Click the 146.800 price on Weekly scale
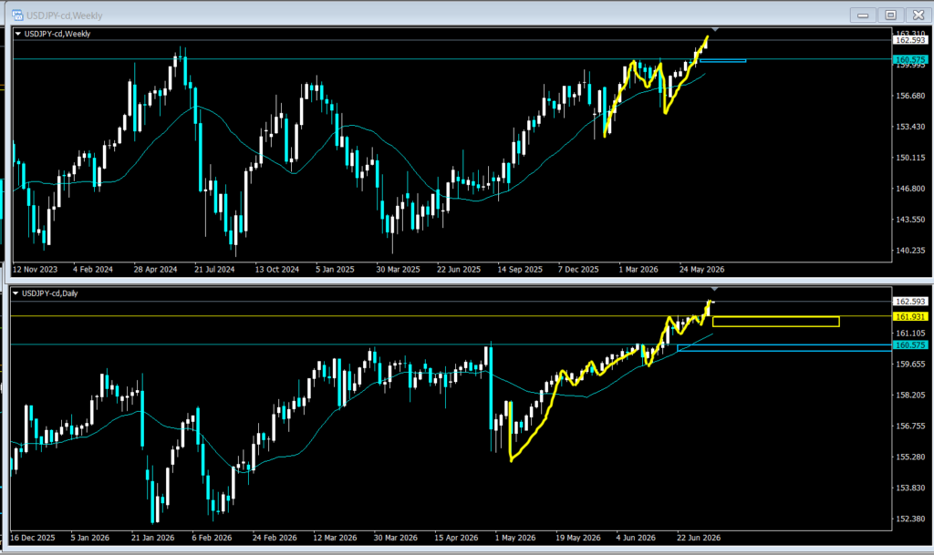This screenshot has width=934, height=555. coord(910,189)
